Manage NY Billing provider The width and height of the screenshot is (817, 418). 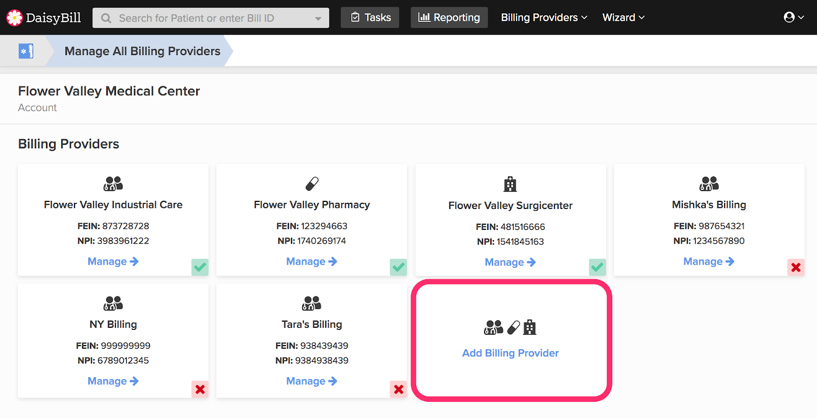coord(113,381)
